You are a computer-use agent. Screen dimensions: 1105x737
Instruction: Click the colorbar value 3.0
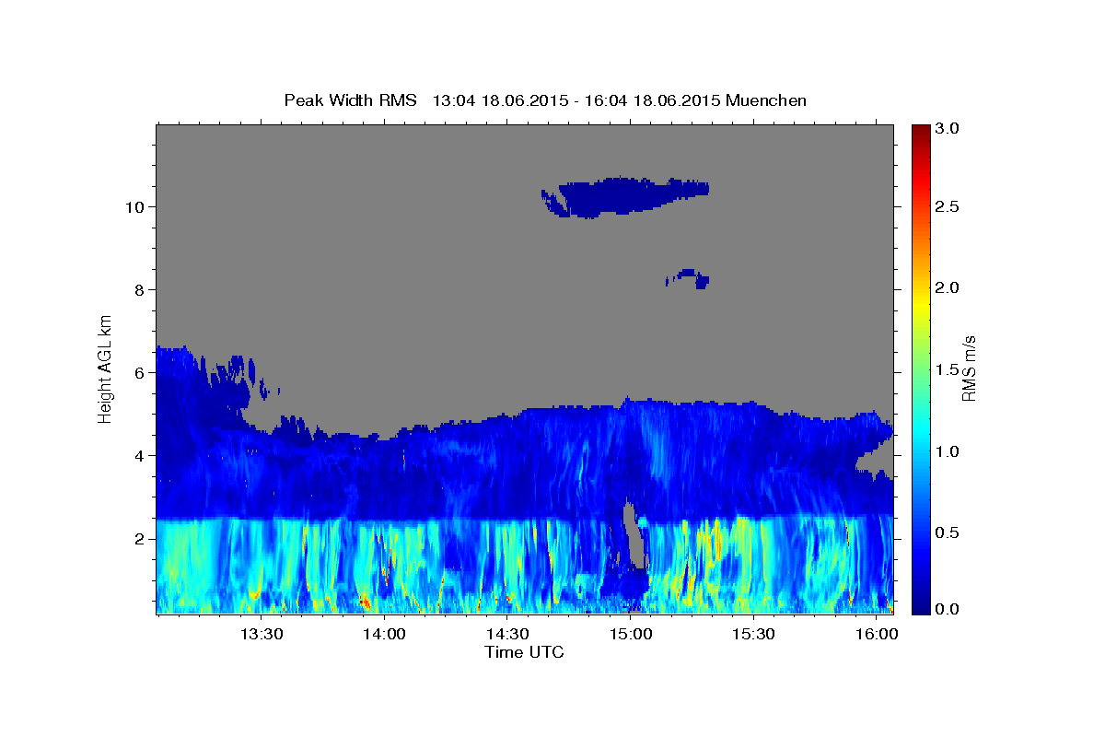coord(948,128)
